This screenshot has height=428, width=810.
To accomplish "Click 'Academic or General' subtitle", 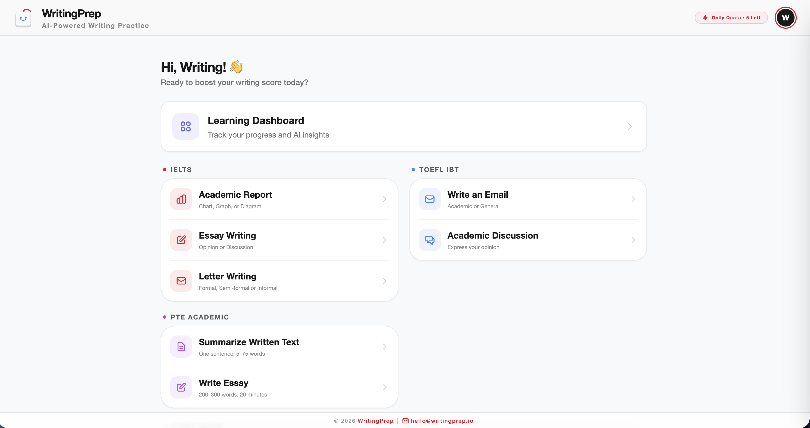I will pyautogui.click(x=473, y=207).
